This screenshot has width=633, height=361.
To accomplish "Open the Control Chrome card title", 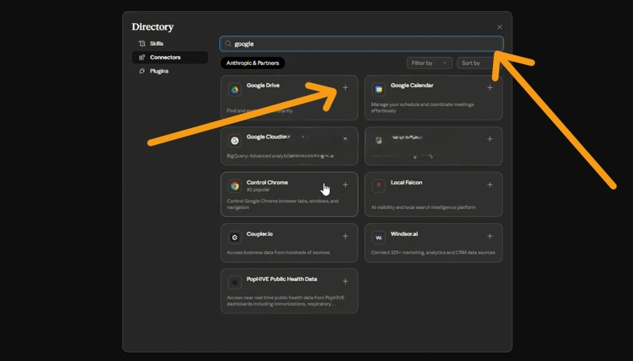I will pyautogui.click(x=267, y=183).
